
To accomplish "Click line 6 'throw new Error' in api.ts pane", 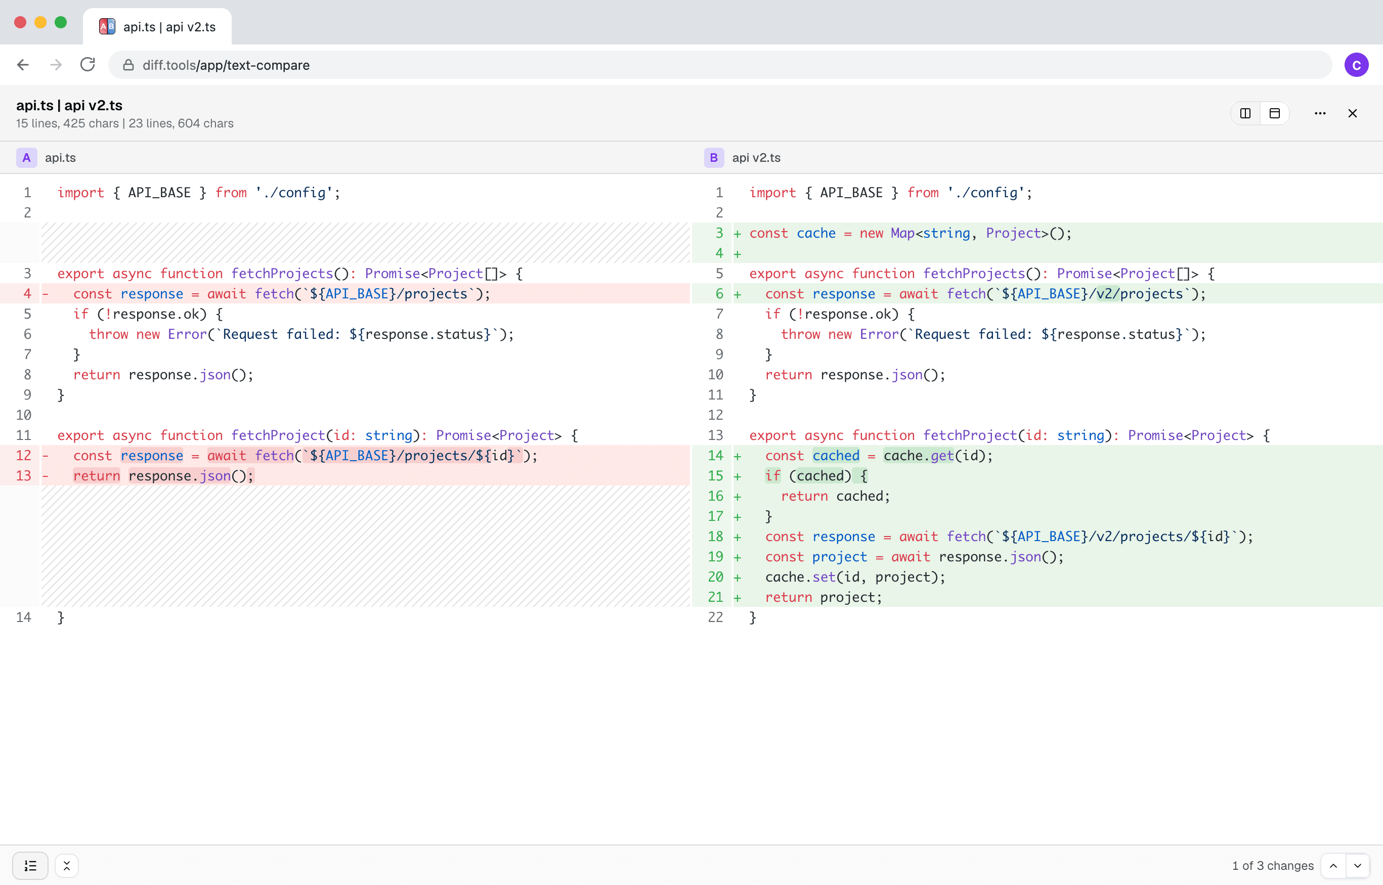I will (345, 334).
